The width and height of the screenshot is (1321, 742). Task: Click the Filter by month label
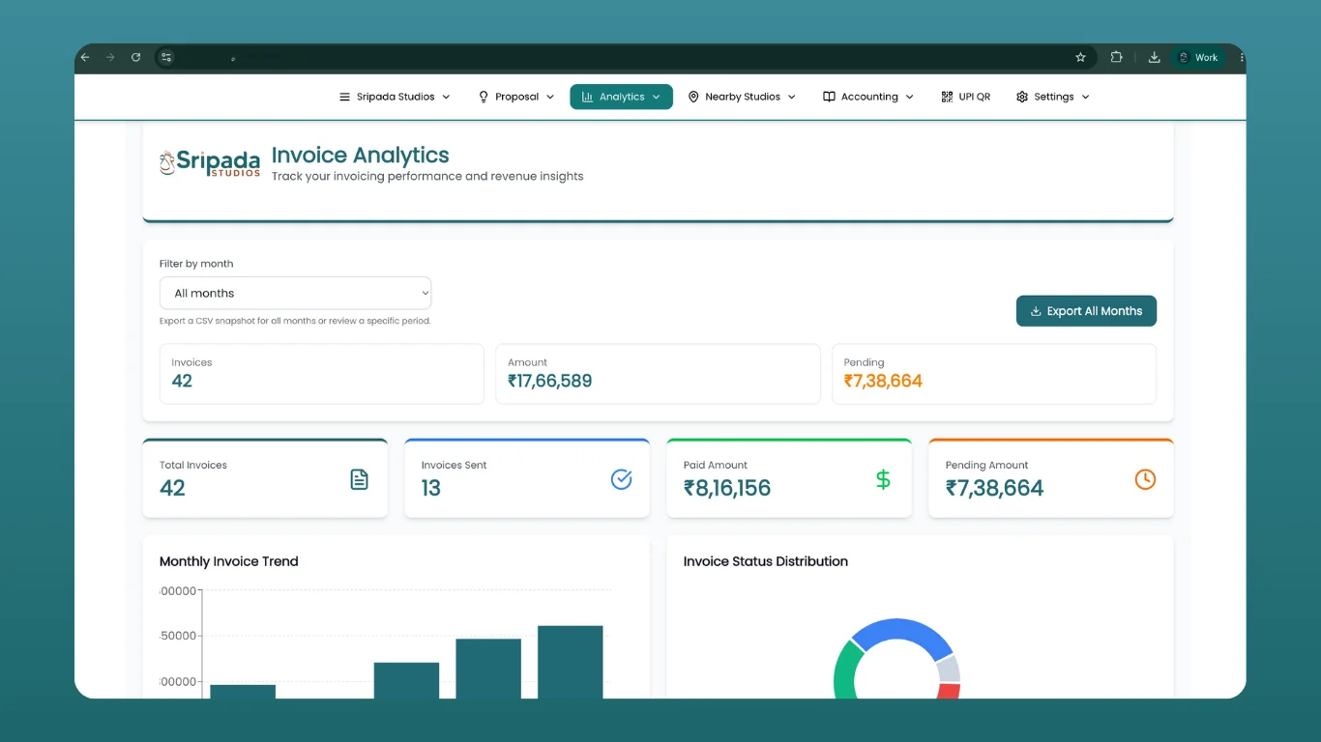tap(196, 264)
